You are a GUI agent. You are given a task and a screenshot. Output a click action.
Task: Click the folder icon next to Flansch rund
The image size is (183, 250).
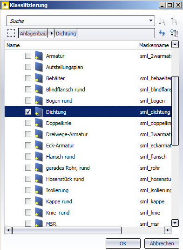pyautogui.click(x=39, y=157)
